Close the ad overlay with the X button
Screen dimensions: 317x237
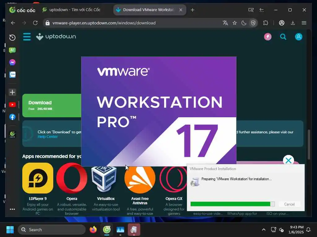coord(289,160)
